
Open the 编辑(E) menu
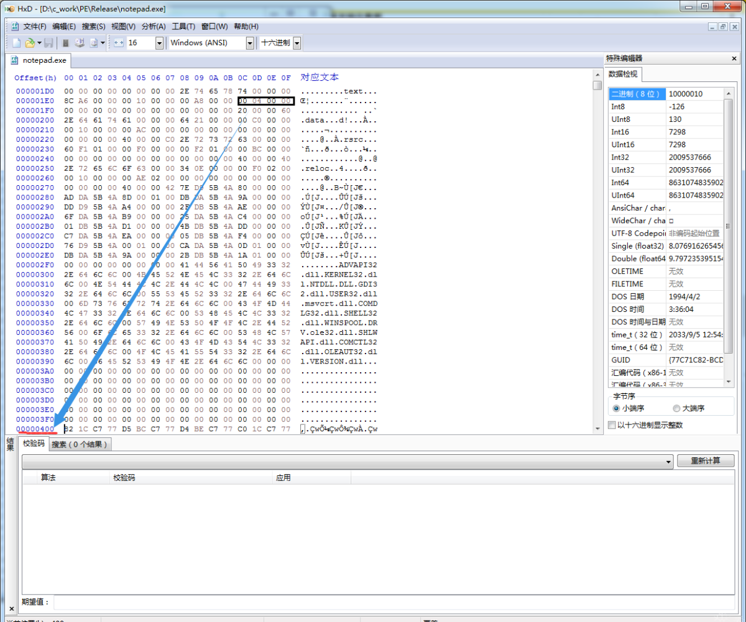[64, 26]
